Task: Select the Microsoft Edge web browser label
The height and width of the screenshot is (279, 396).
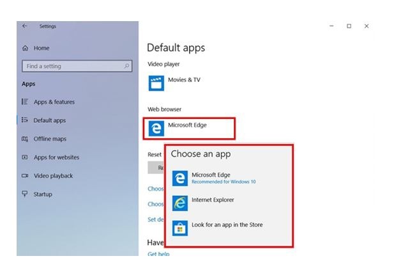Action: point(187,125)
